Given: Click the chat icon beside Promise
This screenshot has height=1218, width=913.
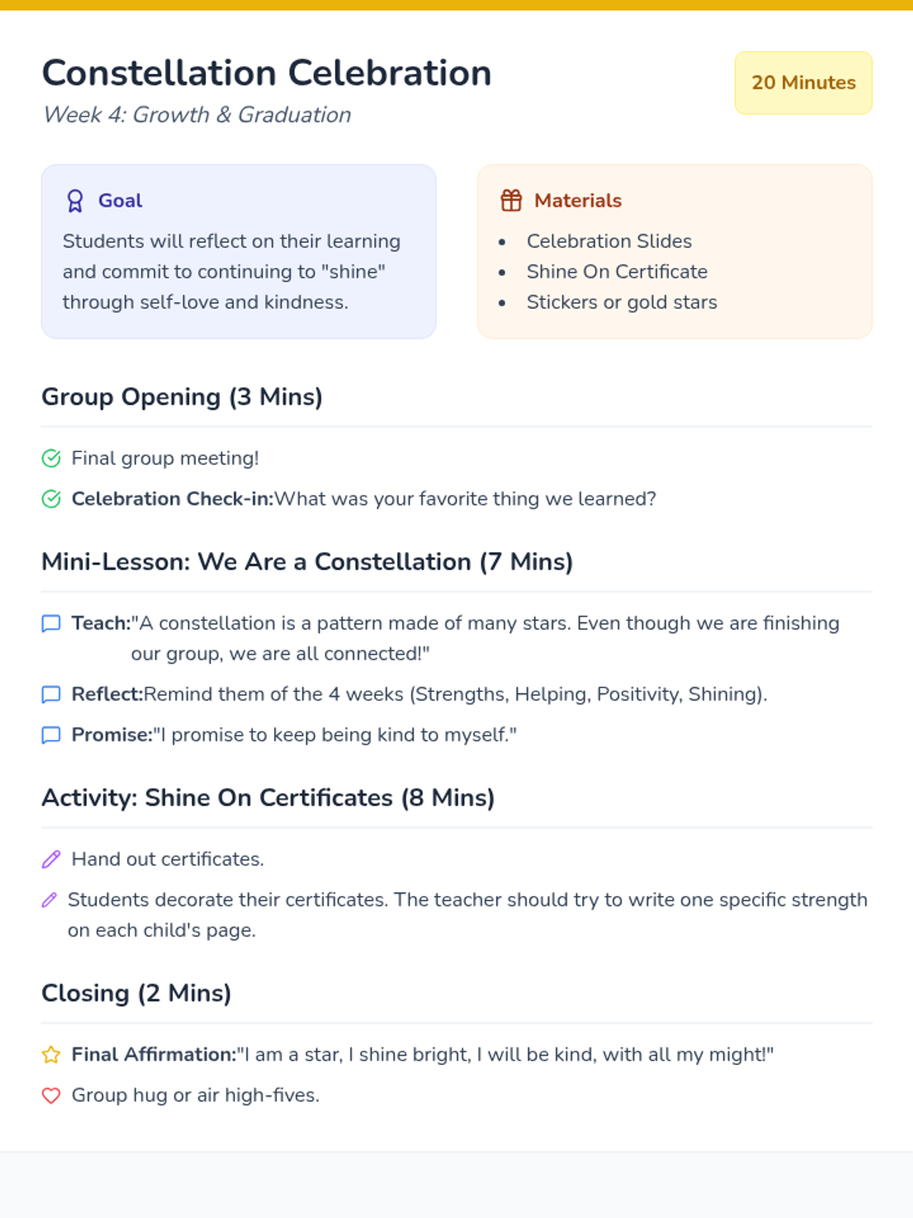Looking at the screenshot, I should (51, 735).
